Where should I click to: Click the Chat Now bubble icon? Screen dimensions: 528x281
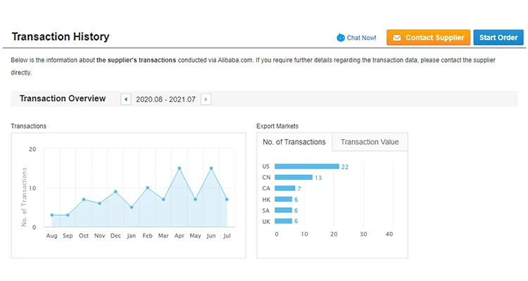341,37
